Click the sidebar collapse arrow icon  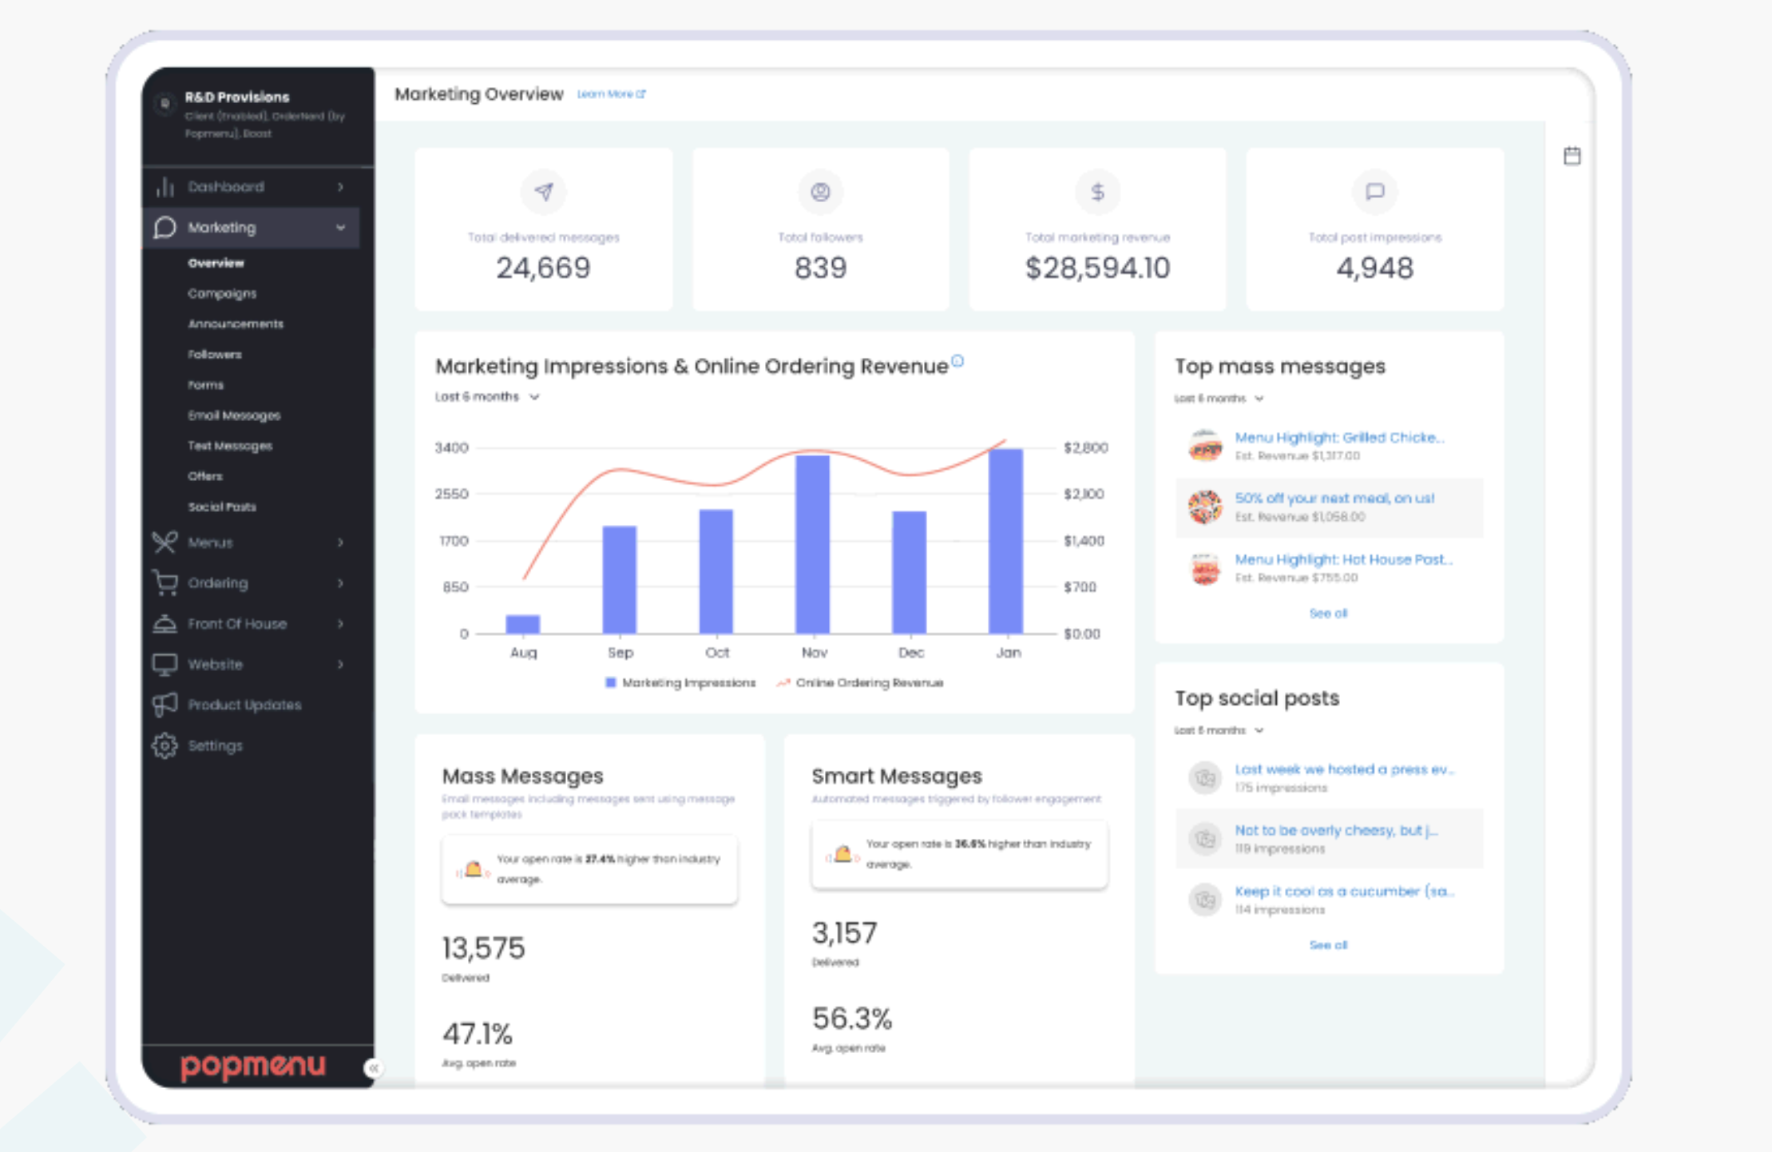pyautogui.click(x=373, y=1067)
